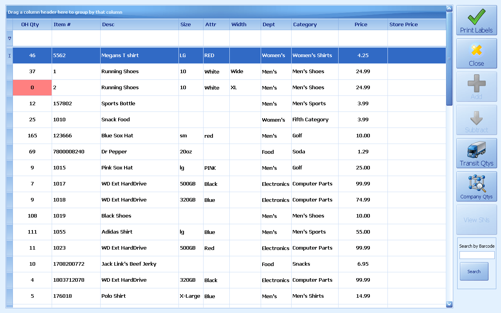Click the scrollbar's down-arrow icon
501x313 pixels.
pyautogui.click(x=449, y=304)
